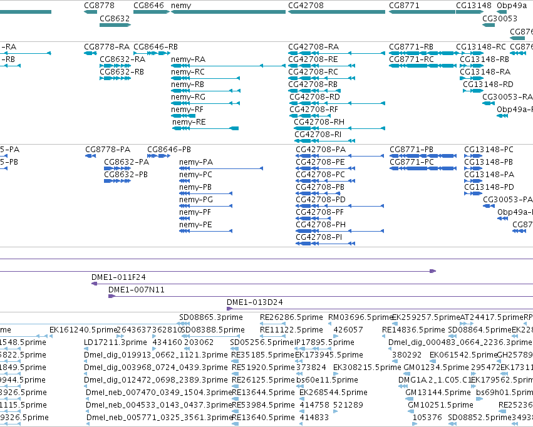
Task: Select transcript nemy-RG
Action: tap(205, 103)
